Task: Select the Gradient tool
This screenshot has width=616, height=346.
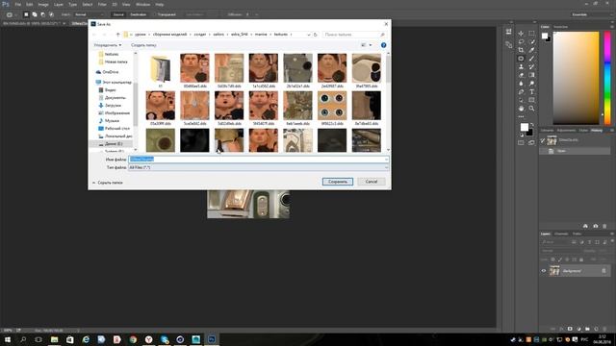Action: [531, 75]
